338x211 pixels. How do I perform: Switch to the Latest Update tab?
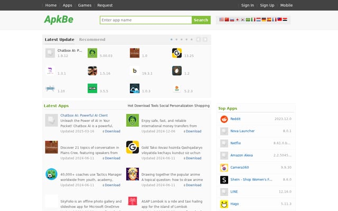[60, 40]
